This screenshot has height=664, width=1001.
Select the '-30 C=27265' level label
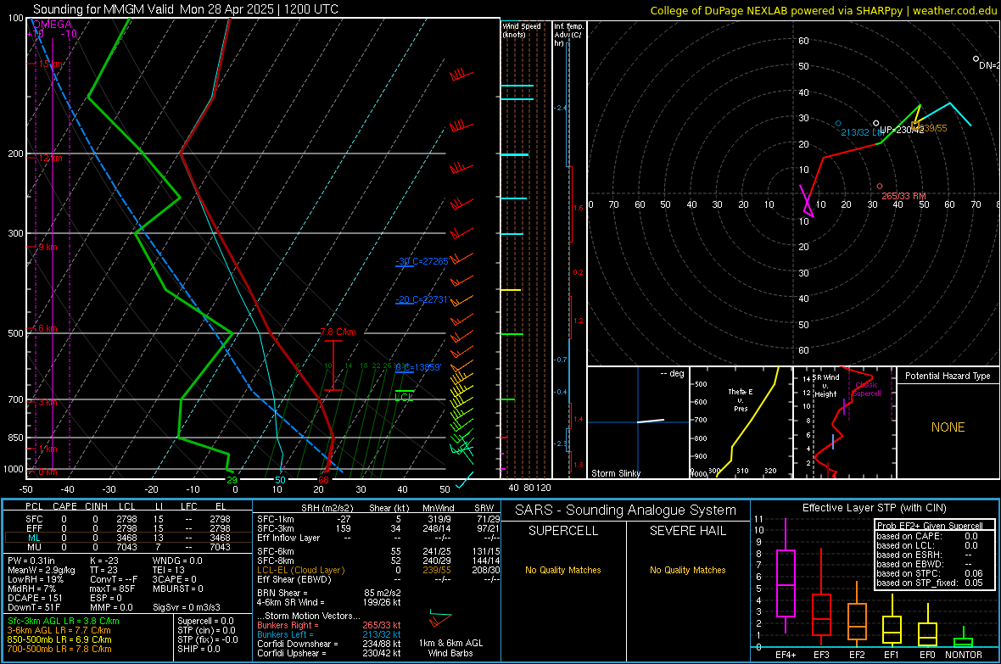tap(422, 261)
